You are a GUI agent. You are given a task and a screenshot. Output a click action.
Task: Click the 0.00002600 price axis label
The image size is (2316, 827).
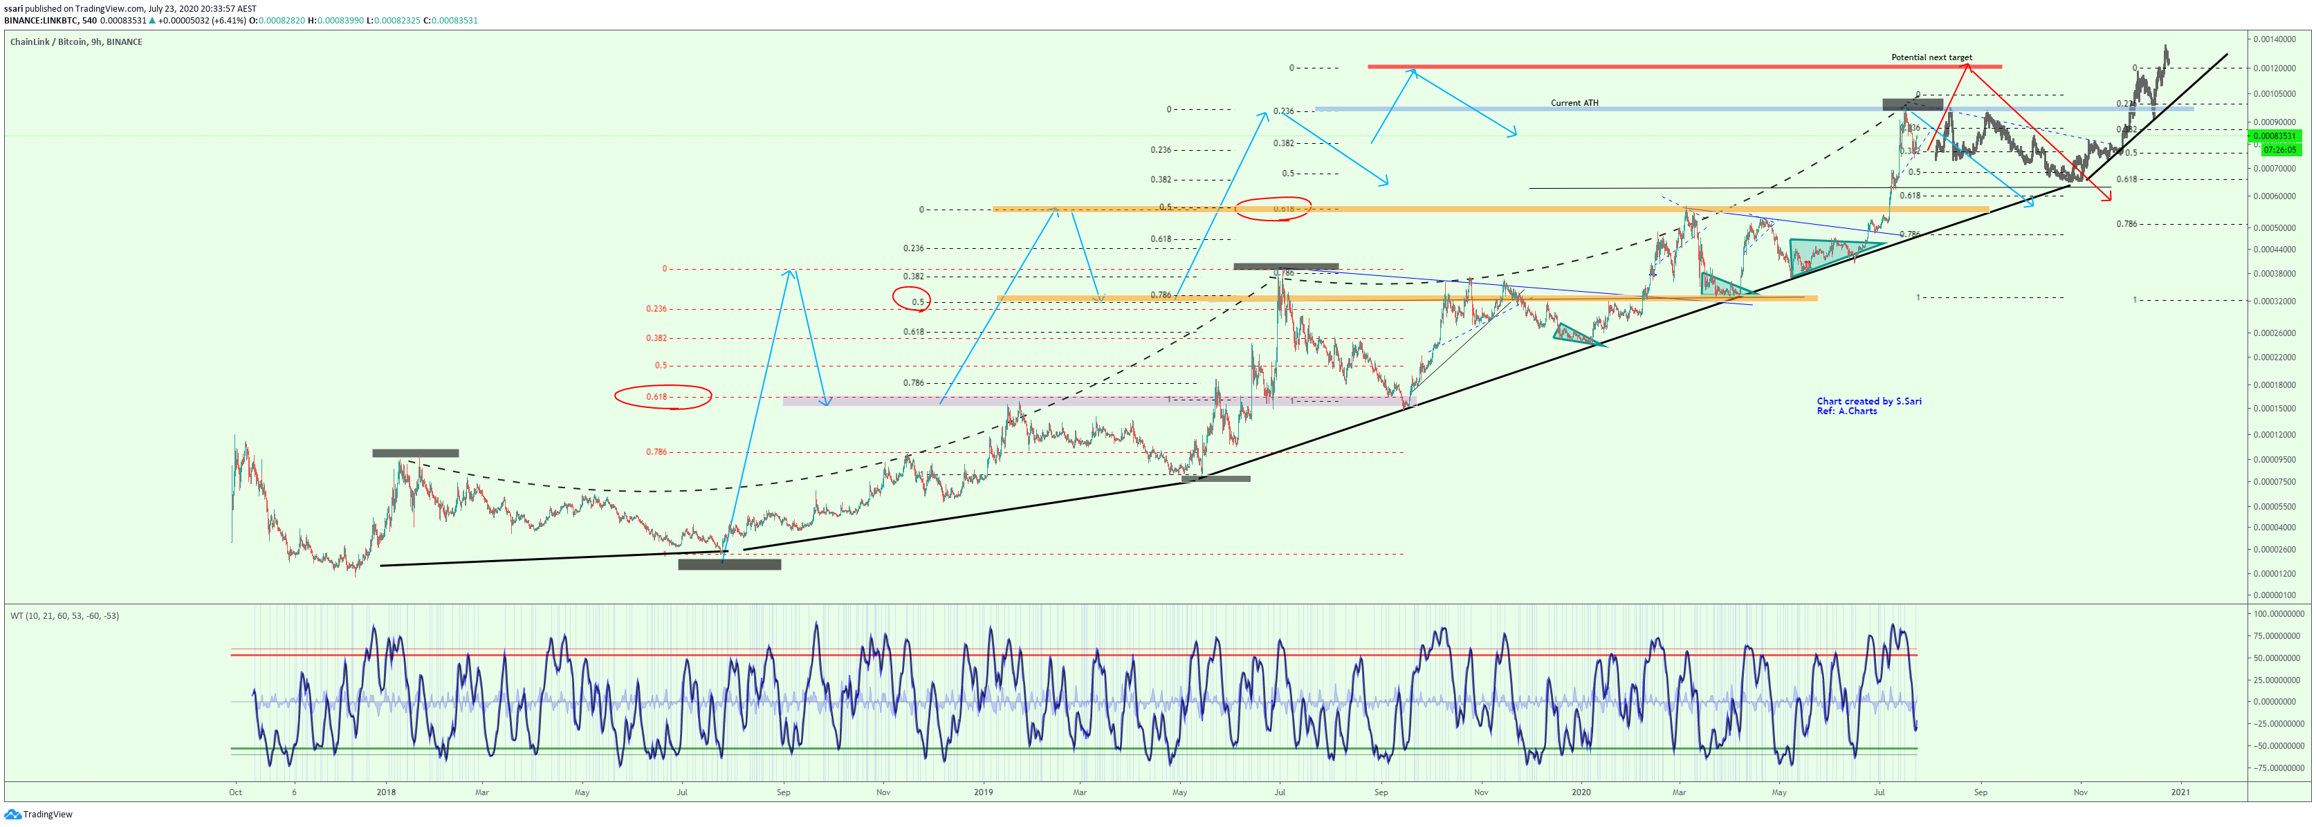[x=2274, y=550]
